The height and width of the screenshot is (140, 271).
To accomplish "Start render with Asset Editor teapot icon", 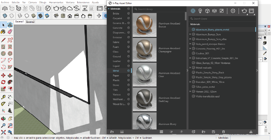I will (x=244, y=11).
